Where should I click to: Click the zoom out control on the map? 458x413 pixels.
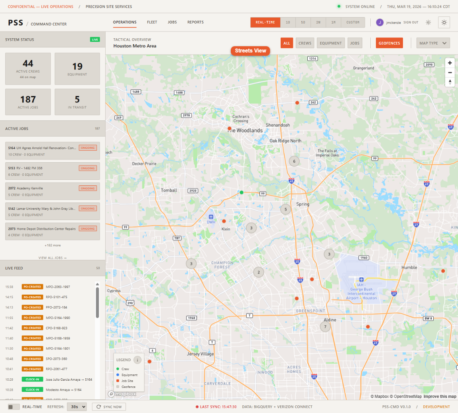(x=450, y=73)
